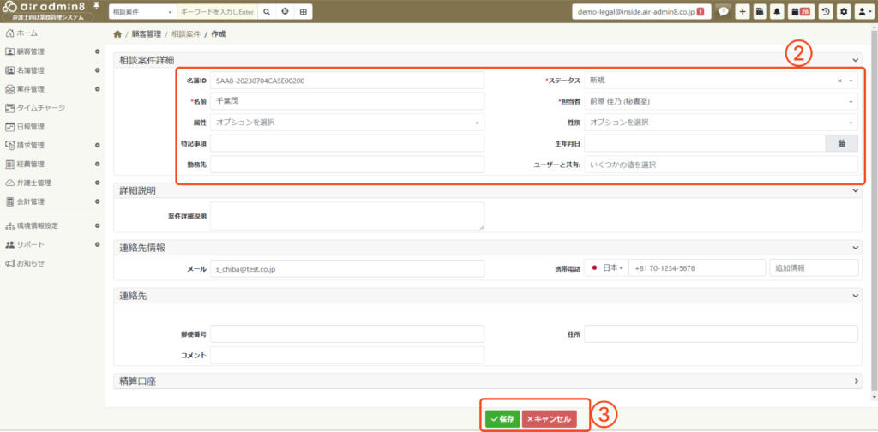Open the 生年月日 calendar picker button
Screen dimensions: 878x432
(x=841, y=143)
